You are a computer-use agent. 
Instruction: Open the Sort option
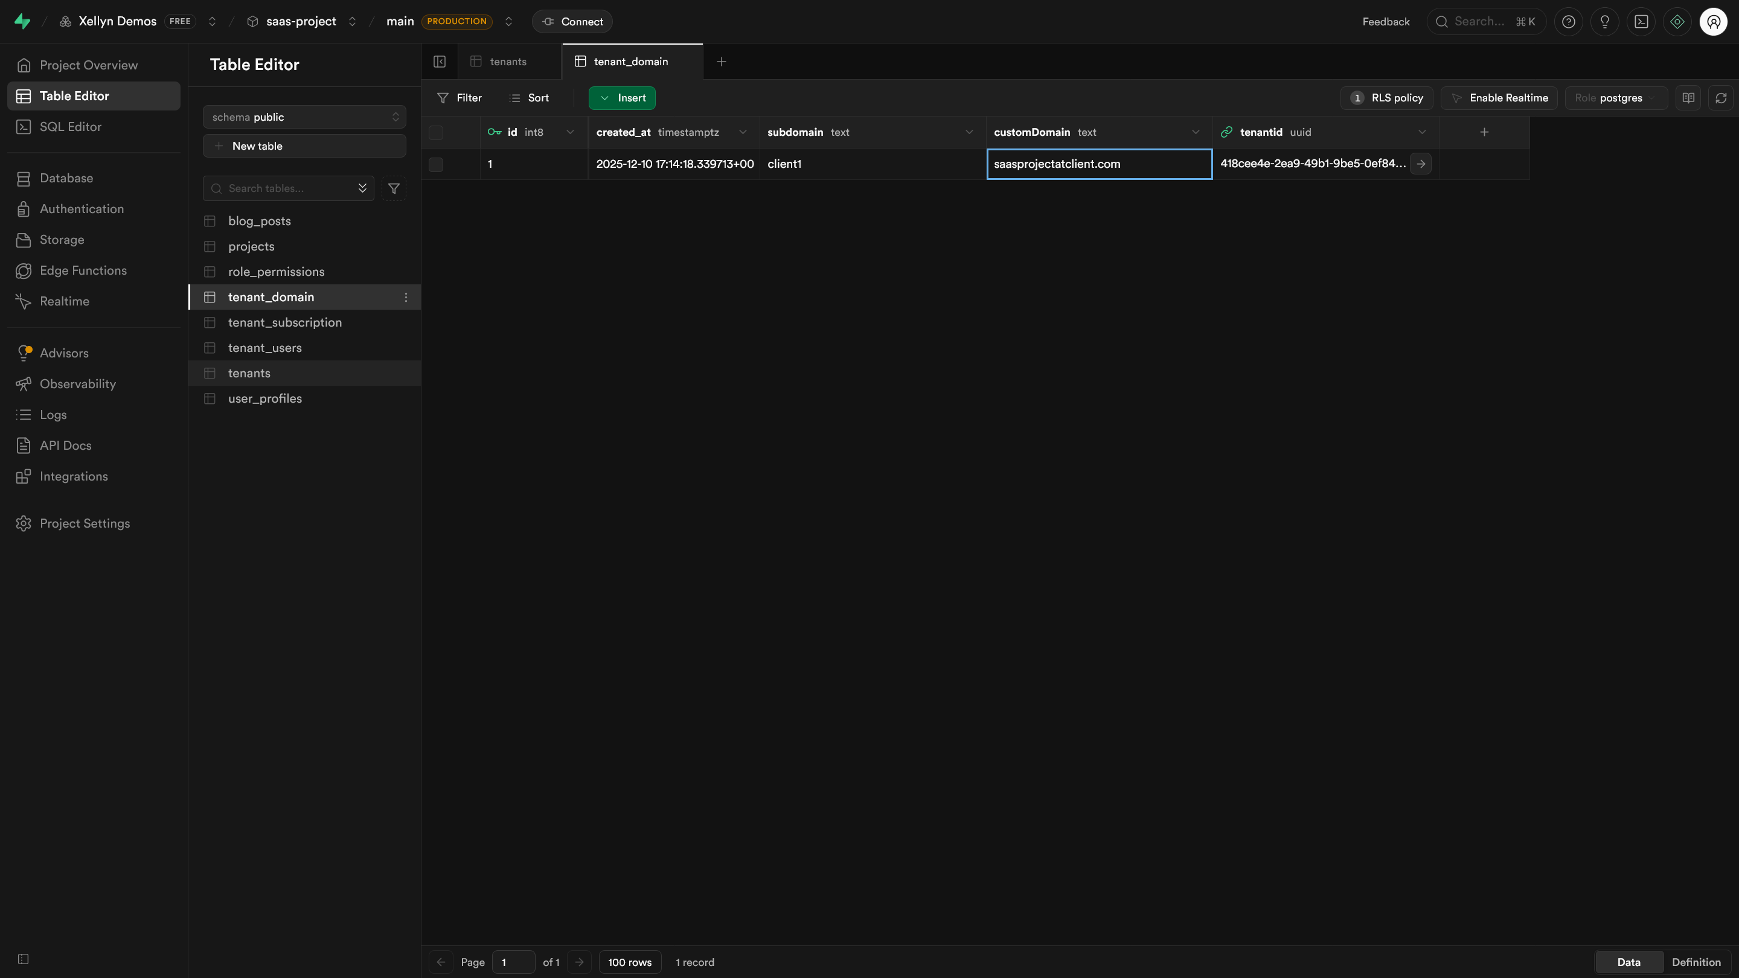[x=528, y=98]
